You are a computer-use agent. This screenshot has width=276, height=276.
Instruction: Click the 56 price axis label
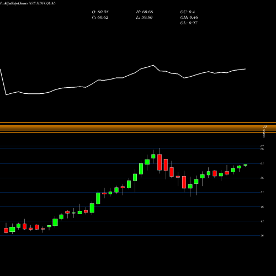click(262, 178)
